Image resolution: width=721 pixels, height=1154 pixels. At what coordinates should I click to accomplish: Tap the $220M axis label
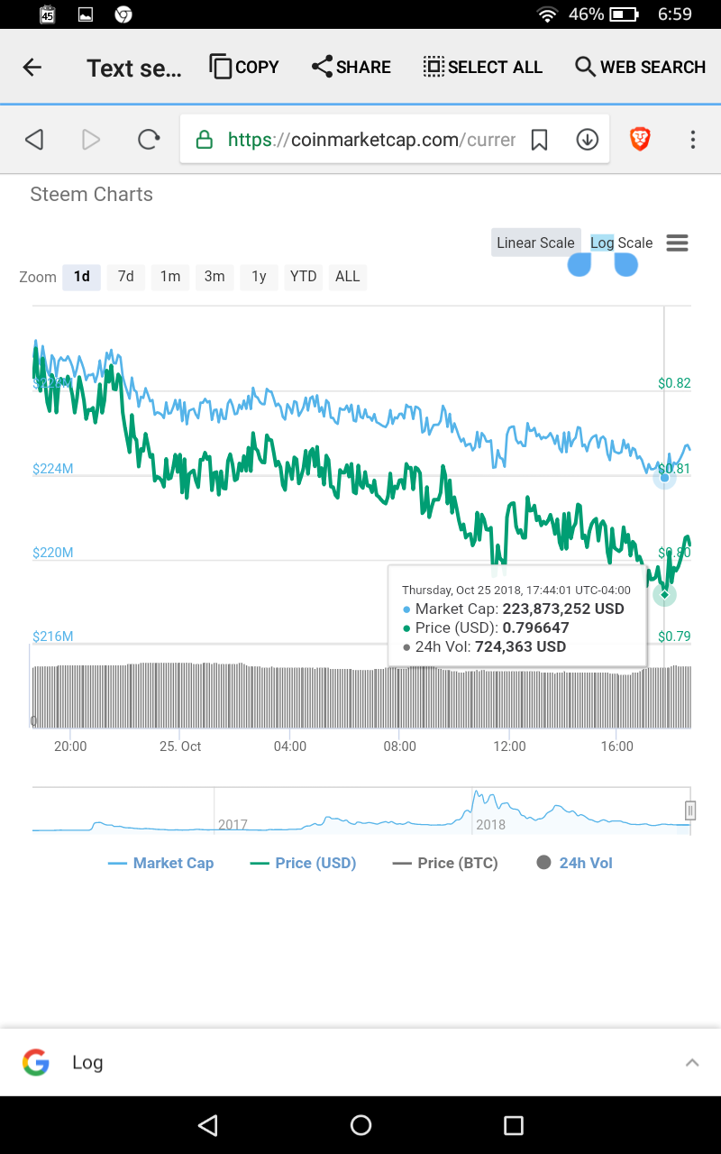pyautogui.click(x=53, y=553)
